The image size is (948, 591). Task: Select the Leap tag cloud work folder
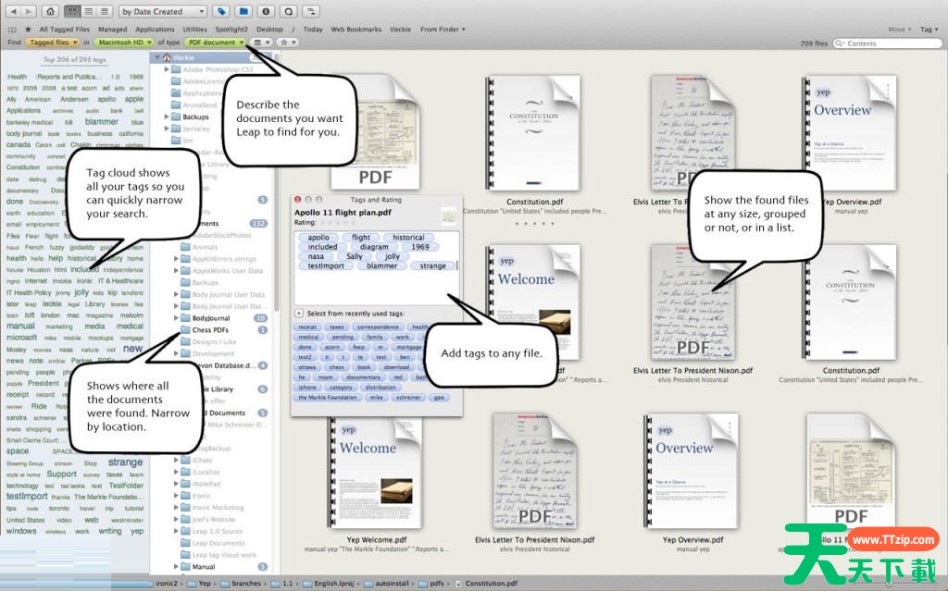coord(224,555)
